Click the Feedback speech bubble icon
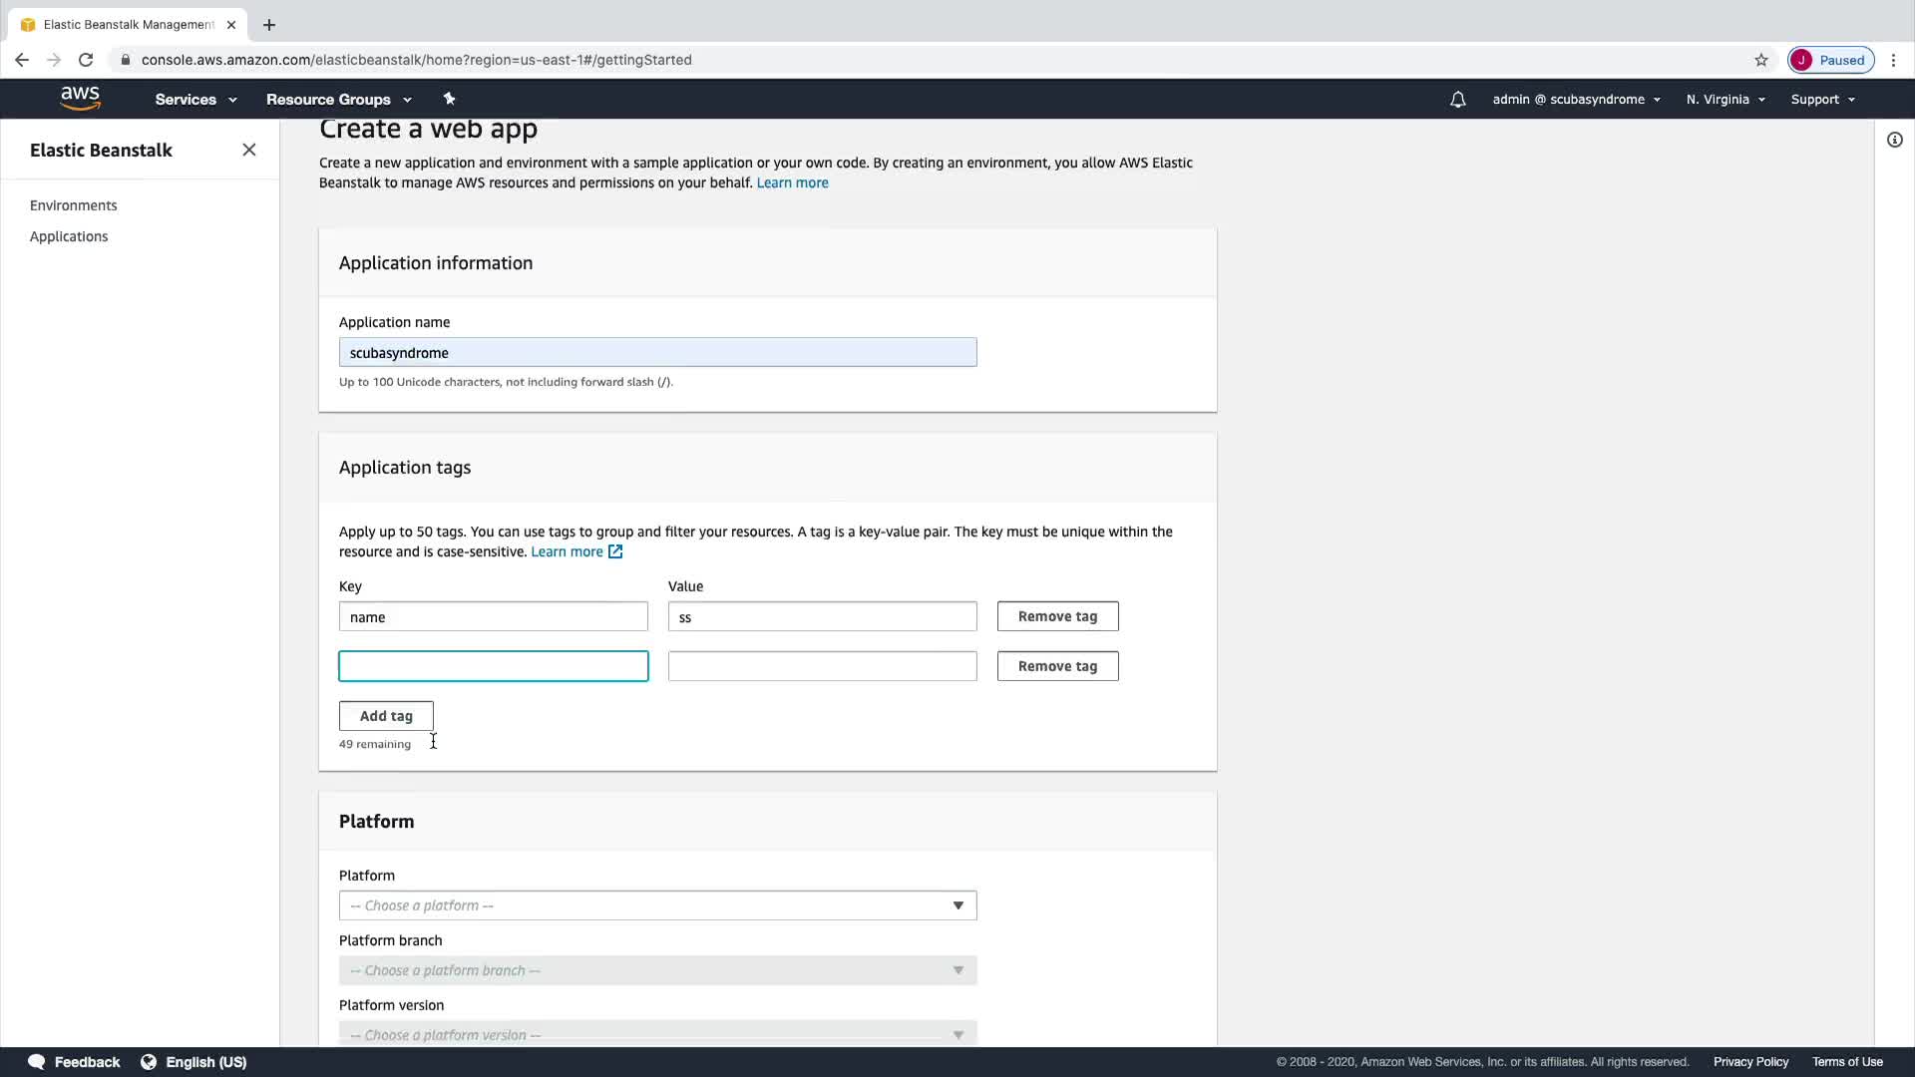The image size is (1915, 1077). [x=37, y=1062]
